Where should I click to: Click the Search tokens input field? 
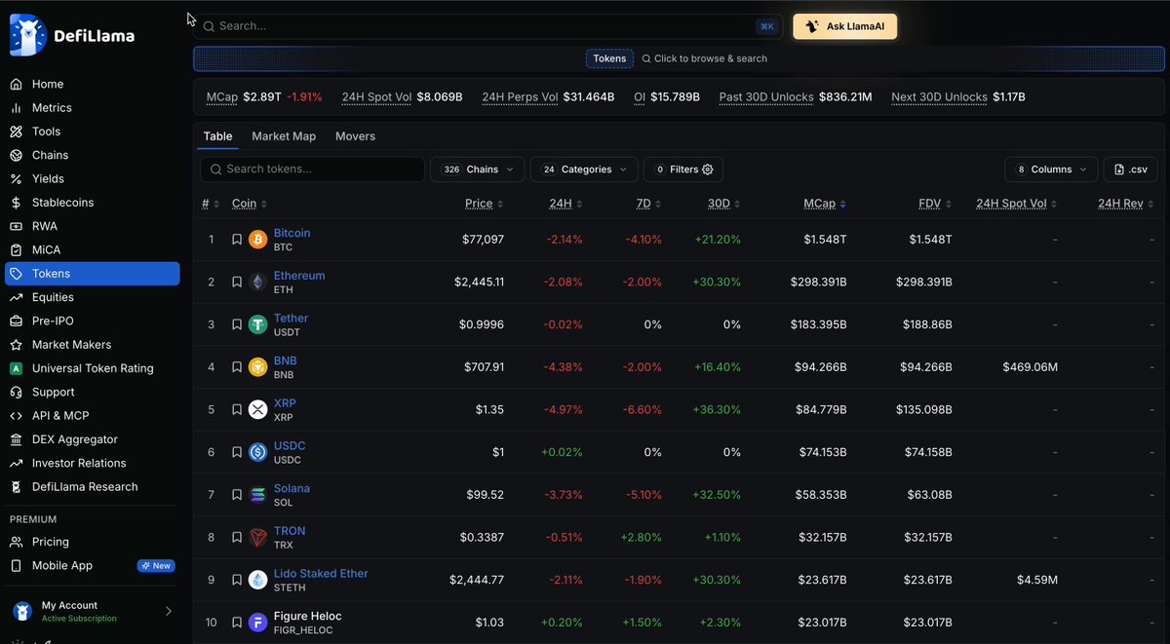click(312, 170)
